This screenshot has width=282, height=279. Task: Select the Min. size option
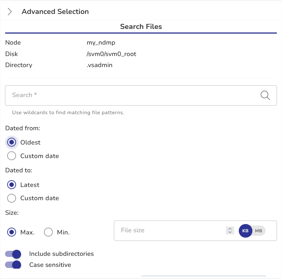click(48, 232)
